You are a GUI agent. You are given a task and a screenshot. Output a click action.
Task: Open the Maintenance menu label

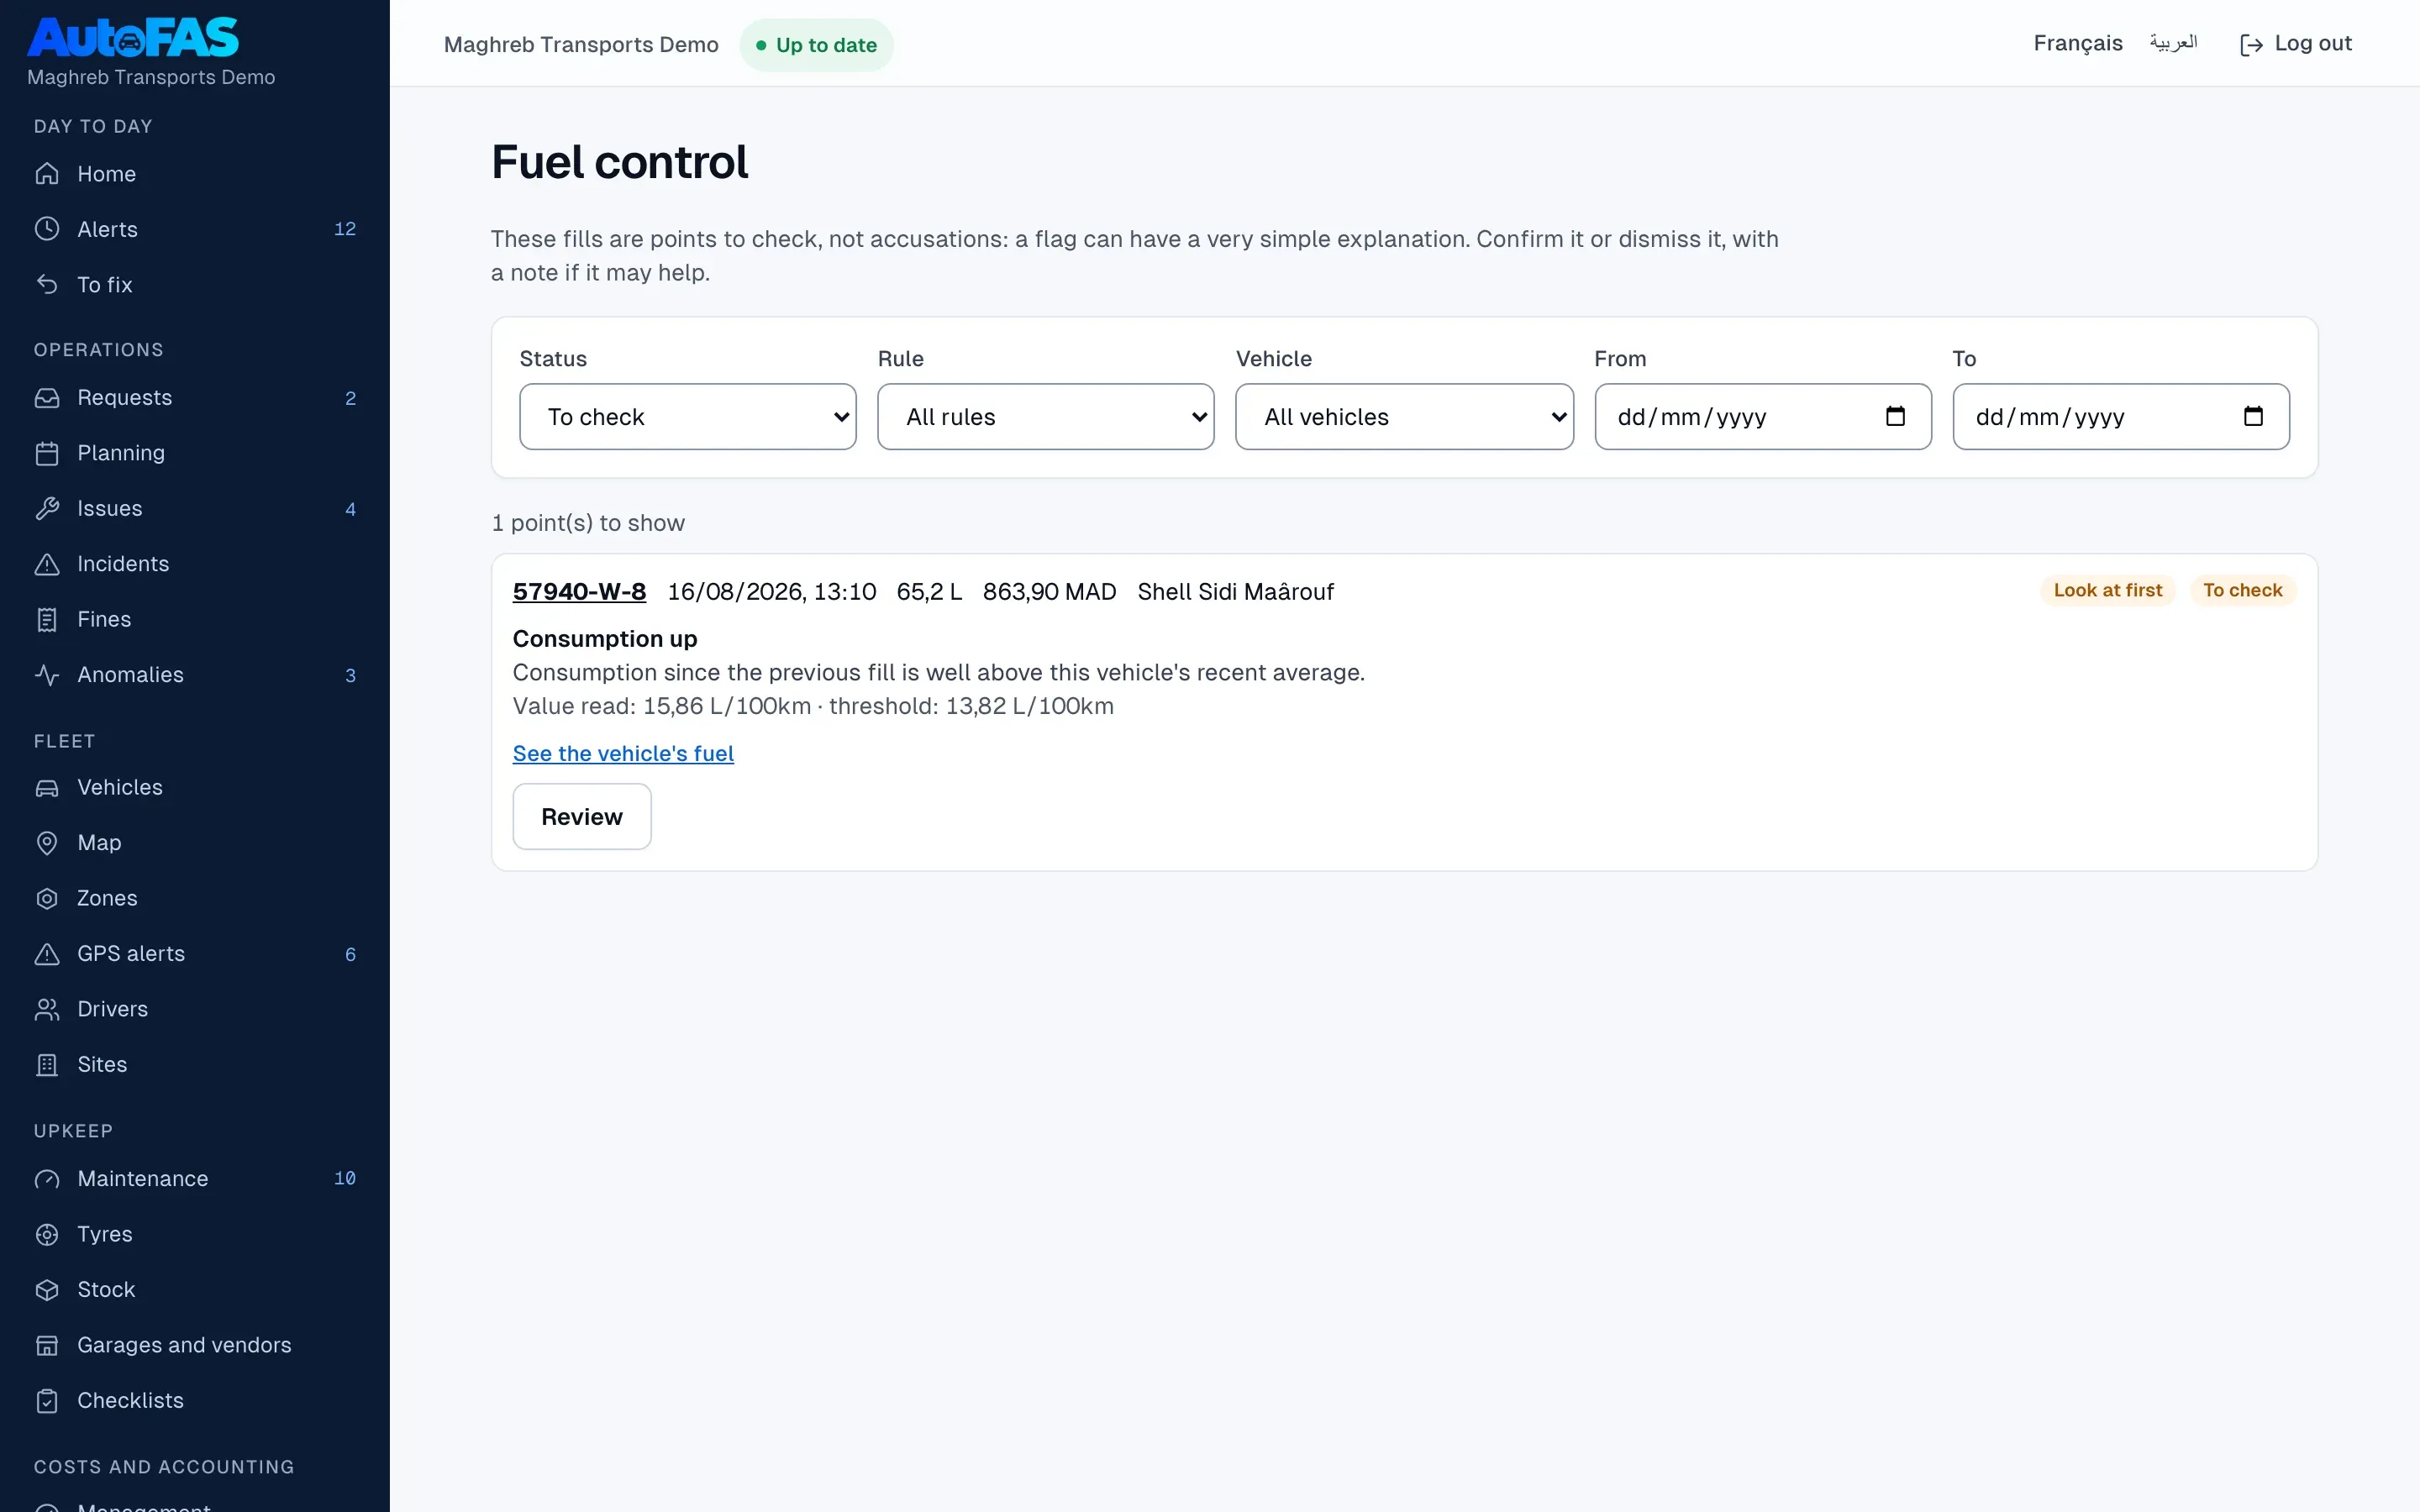pos(143,1179)
